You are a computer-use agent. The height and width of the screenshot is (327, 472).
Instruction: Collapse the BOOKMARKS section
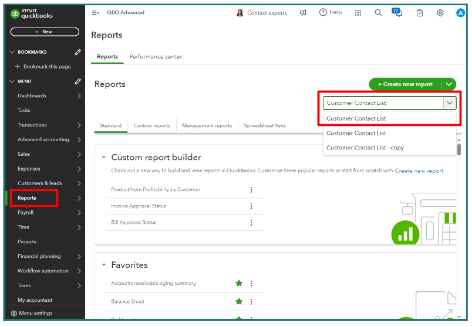pos(12,52)
